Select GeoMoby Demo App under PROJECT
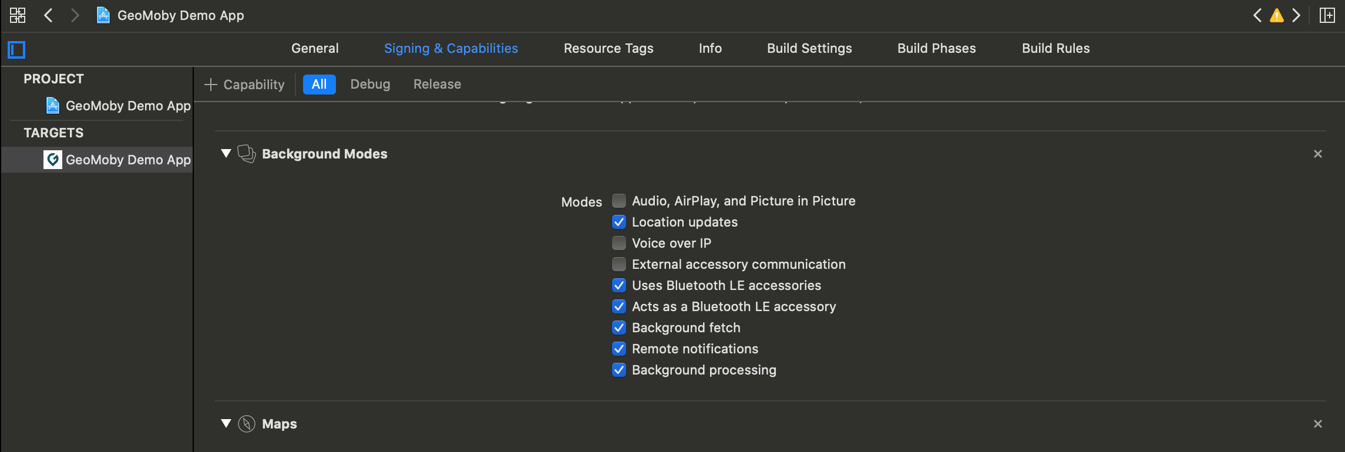Image resolution: width=1345 pixels, height=452 pixels. 97,106
